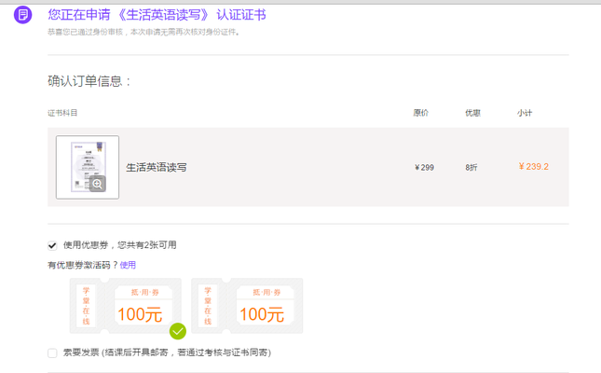
Task: Click the 确认订单信息 section heading
Action: pyautogui.click(x=89, y=81)
